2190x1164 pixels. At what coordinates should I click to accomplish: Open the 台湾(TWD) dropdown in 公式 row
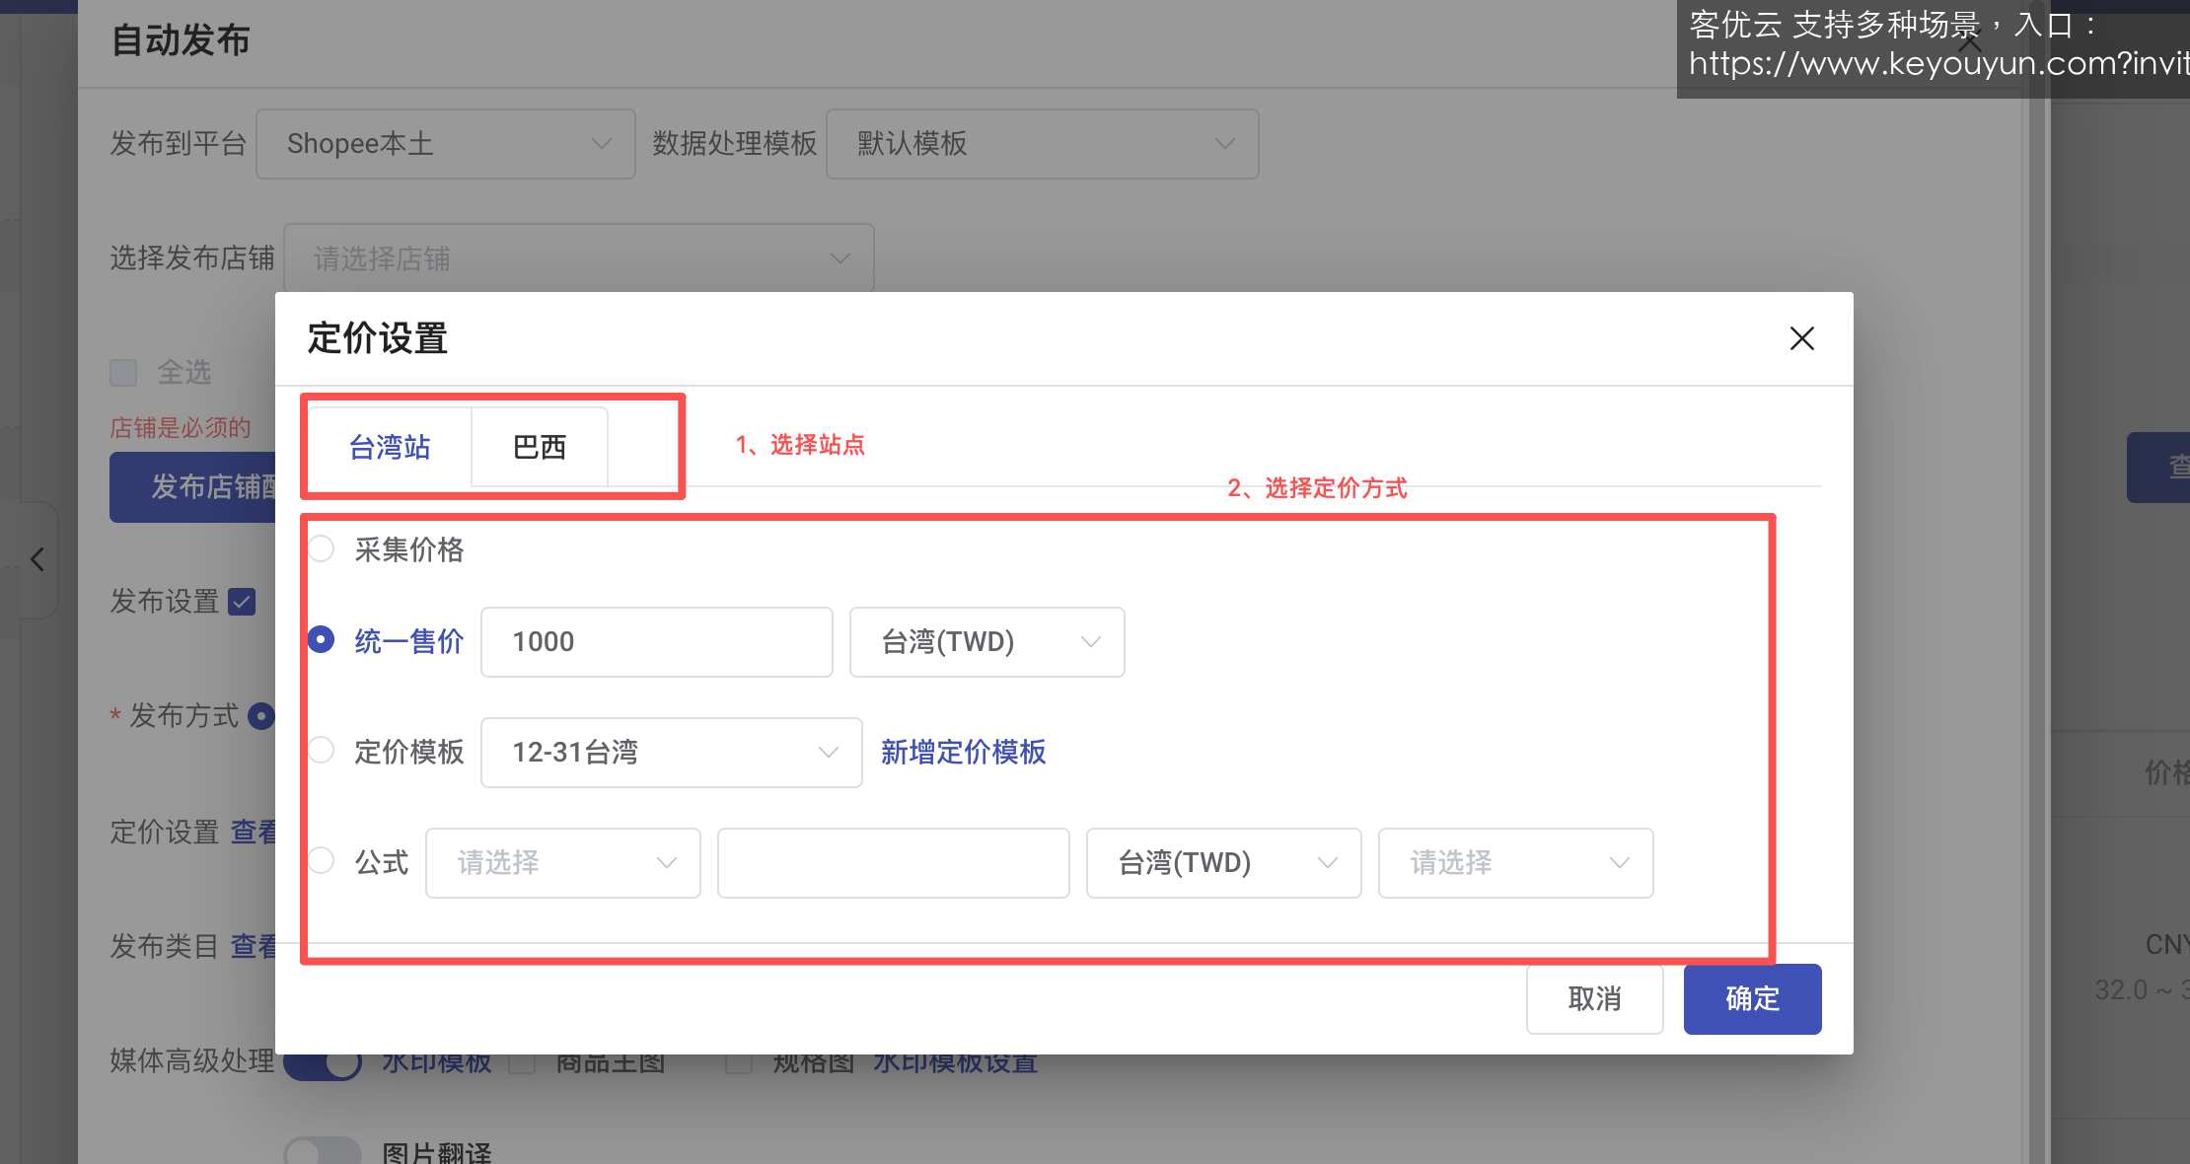point(1223,863)
